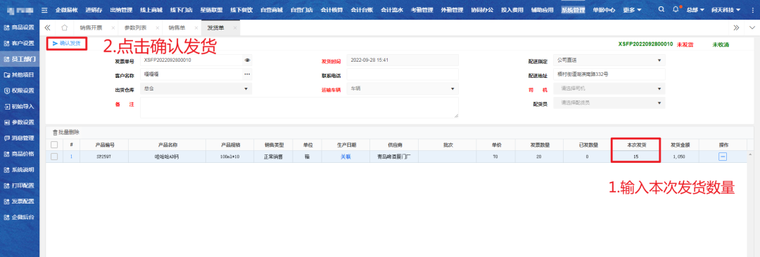Image resolution: width=760 pixels, height=257 pixels.
Task: Toggle the select-all checkbox in table header
Action: (54, 145)
